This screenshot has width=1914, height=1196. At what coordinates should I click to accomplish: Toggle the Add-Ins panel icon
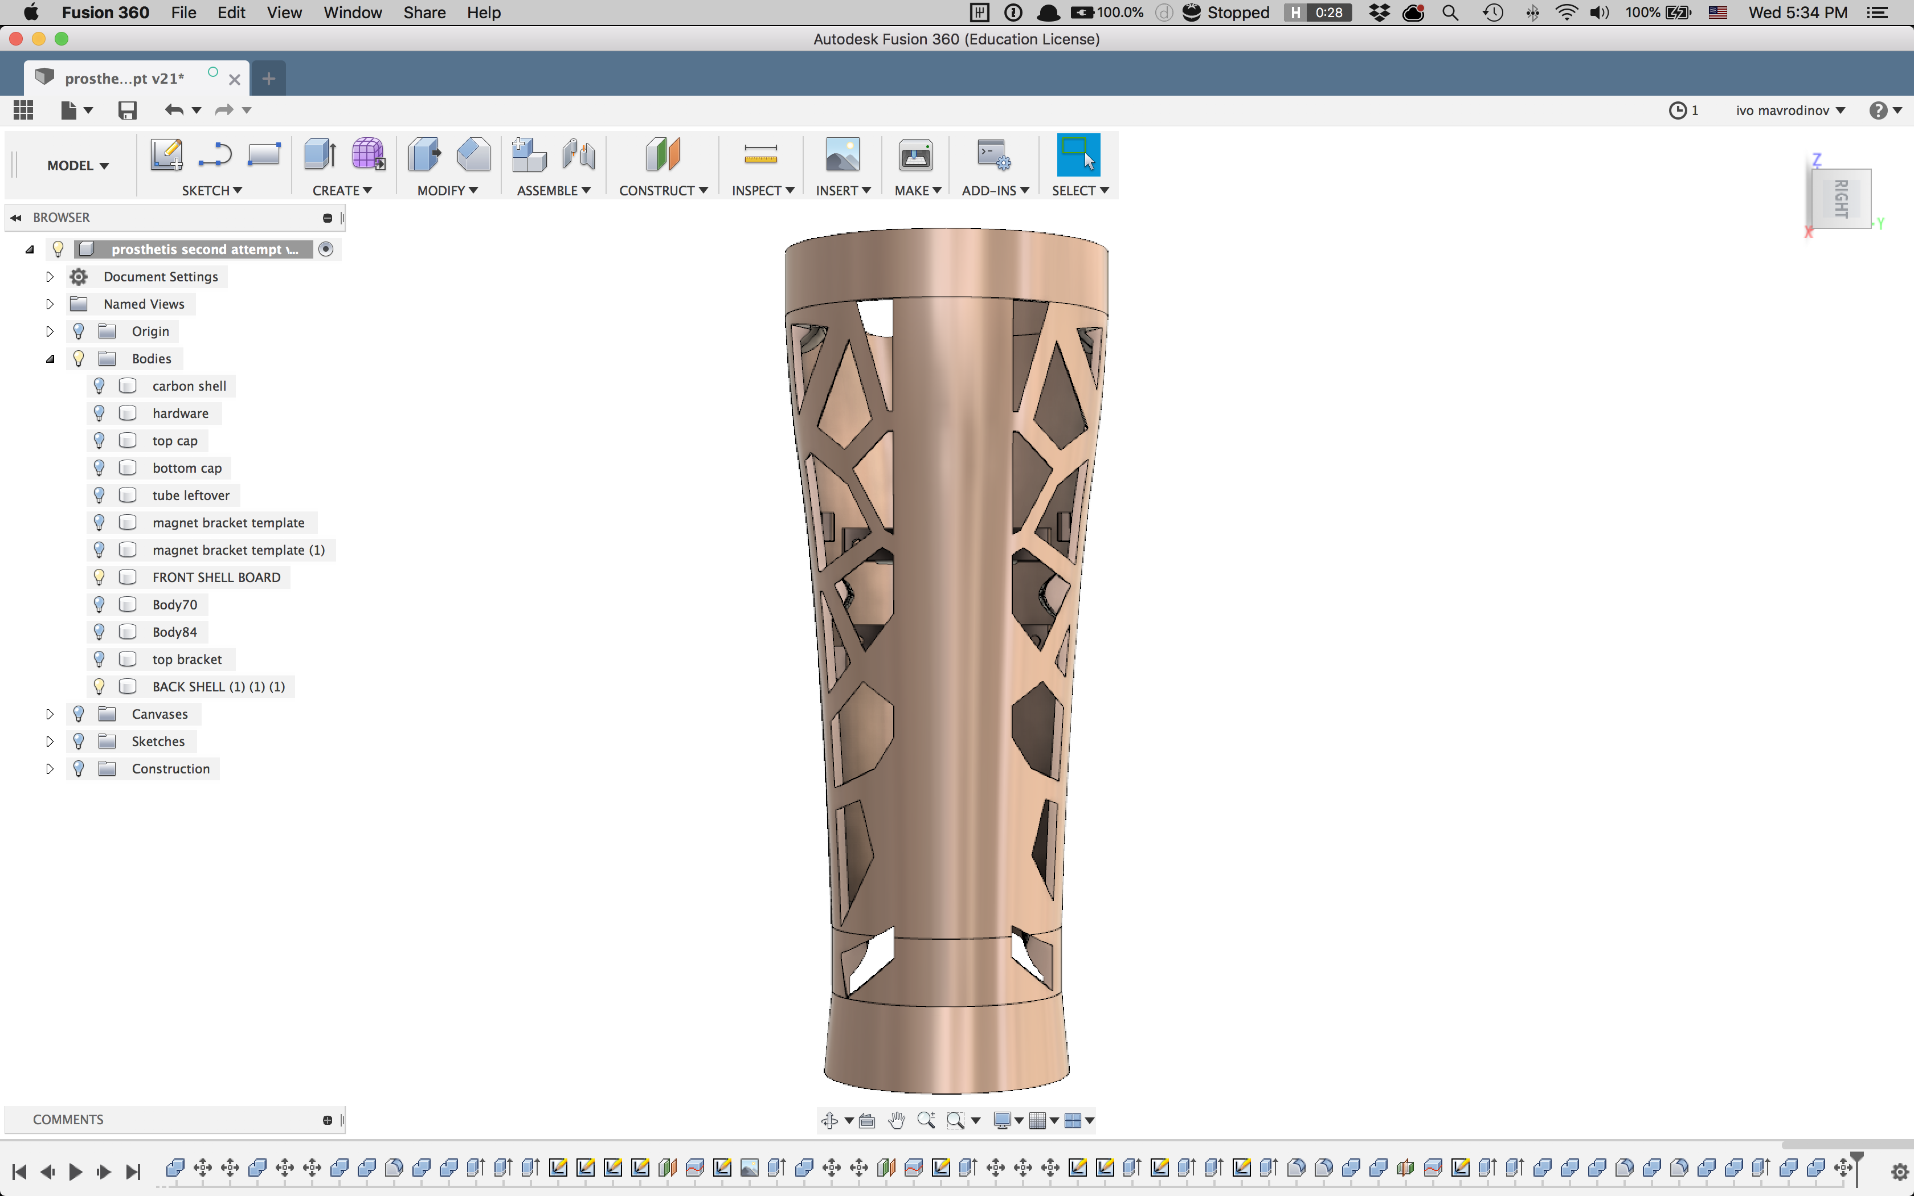tap(991, 155)
